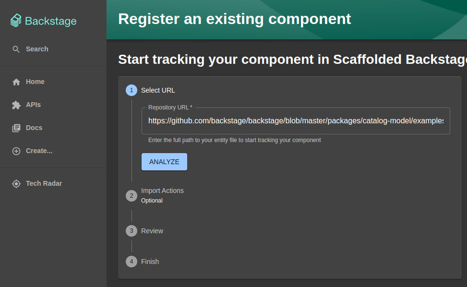Select the Review step label

152,231
